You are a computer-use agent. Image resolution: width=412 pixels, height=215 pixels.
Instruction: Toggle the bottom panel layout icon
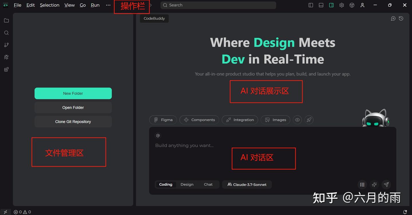point(321,5)
